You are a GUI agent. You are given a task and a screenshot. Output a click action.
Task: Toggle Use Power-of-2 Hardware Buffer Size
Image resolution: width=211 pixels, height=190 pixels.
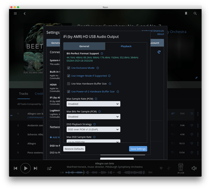coord(68,92)
